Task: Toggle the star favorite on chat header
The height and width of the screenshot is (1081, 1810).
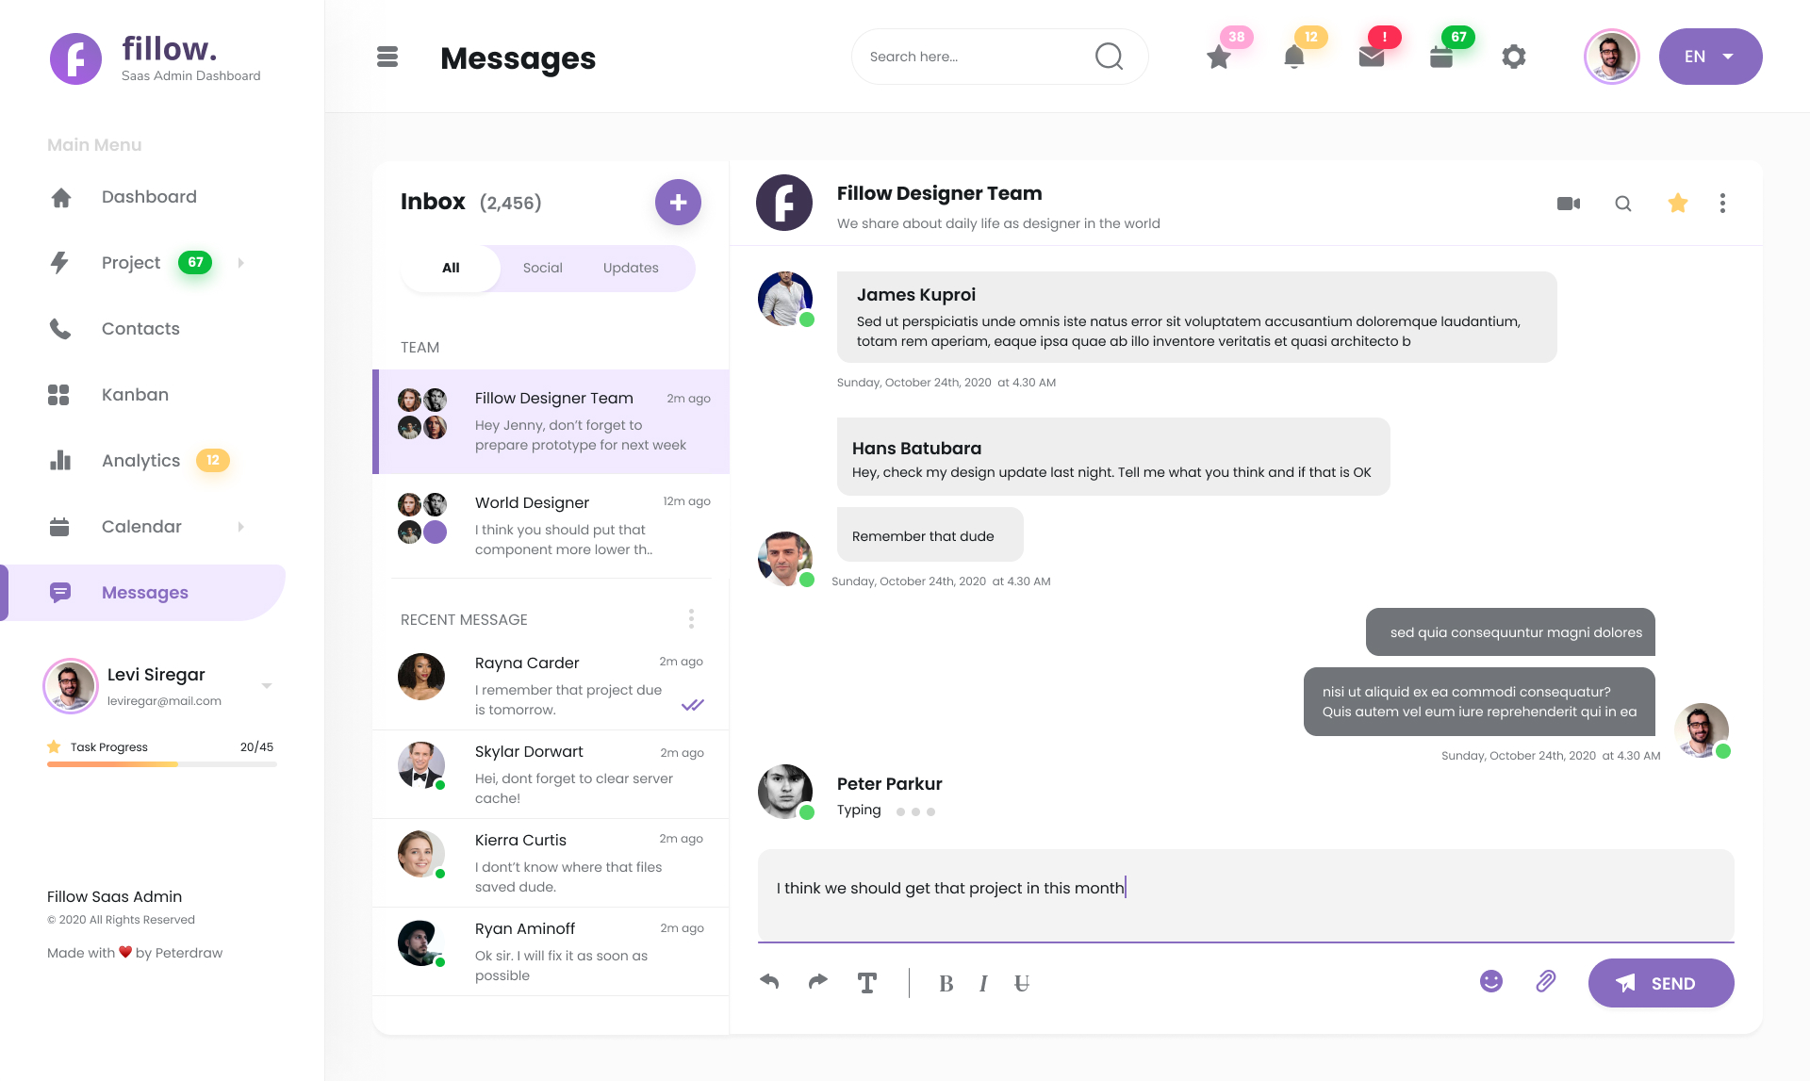Action: 1678,203
